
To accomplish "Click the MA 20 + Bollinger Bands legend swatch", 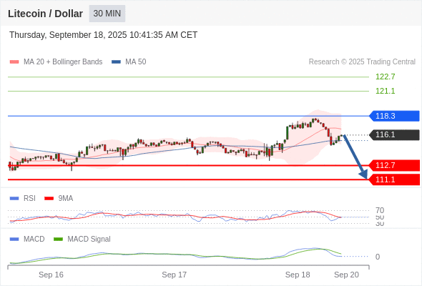I will (x=14, y=62).
